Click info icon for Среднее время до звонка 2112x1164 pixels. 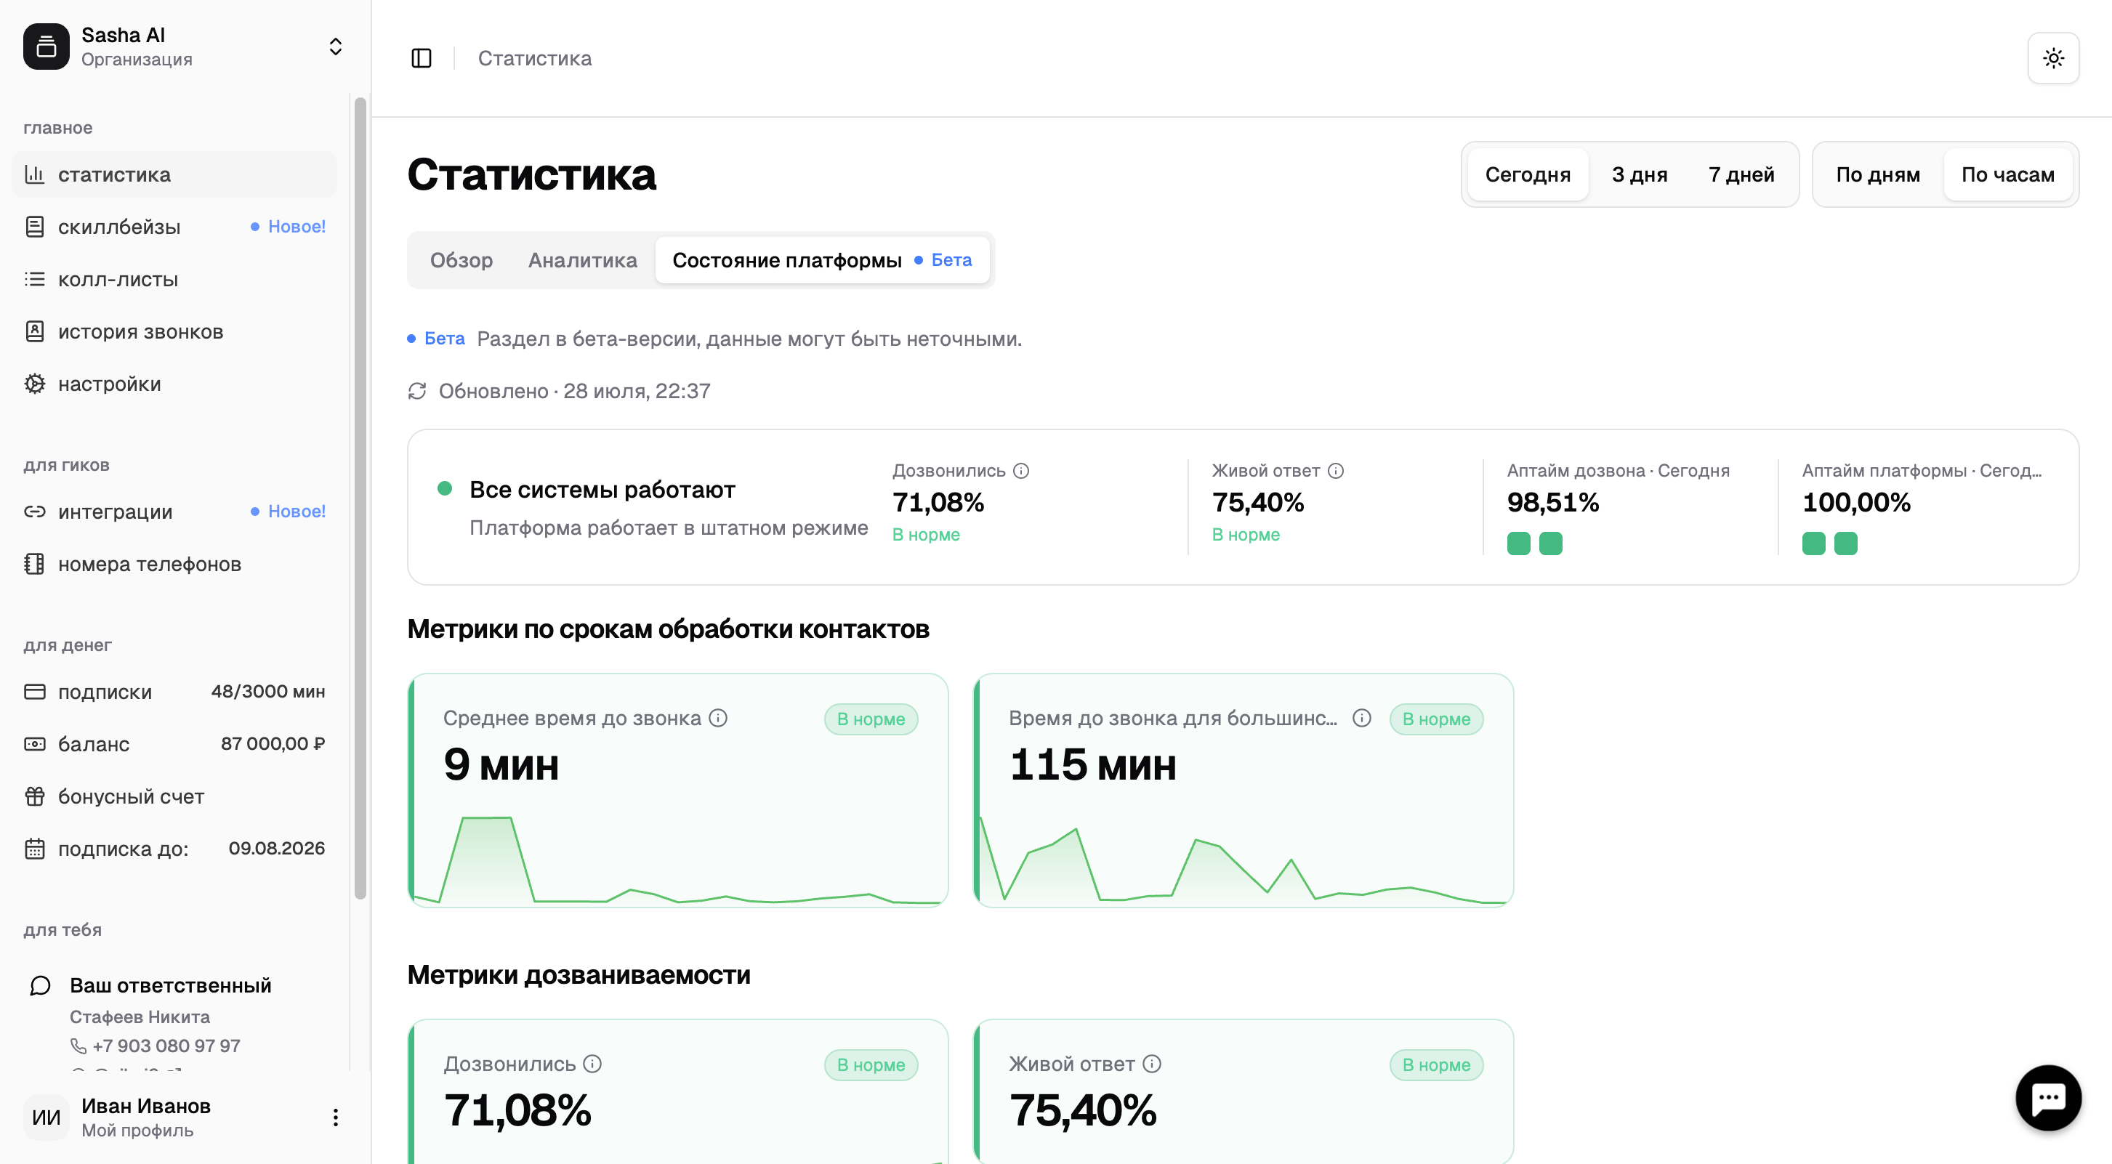718,718
